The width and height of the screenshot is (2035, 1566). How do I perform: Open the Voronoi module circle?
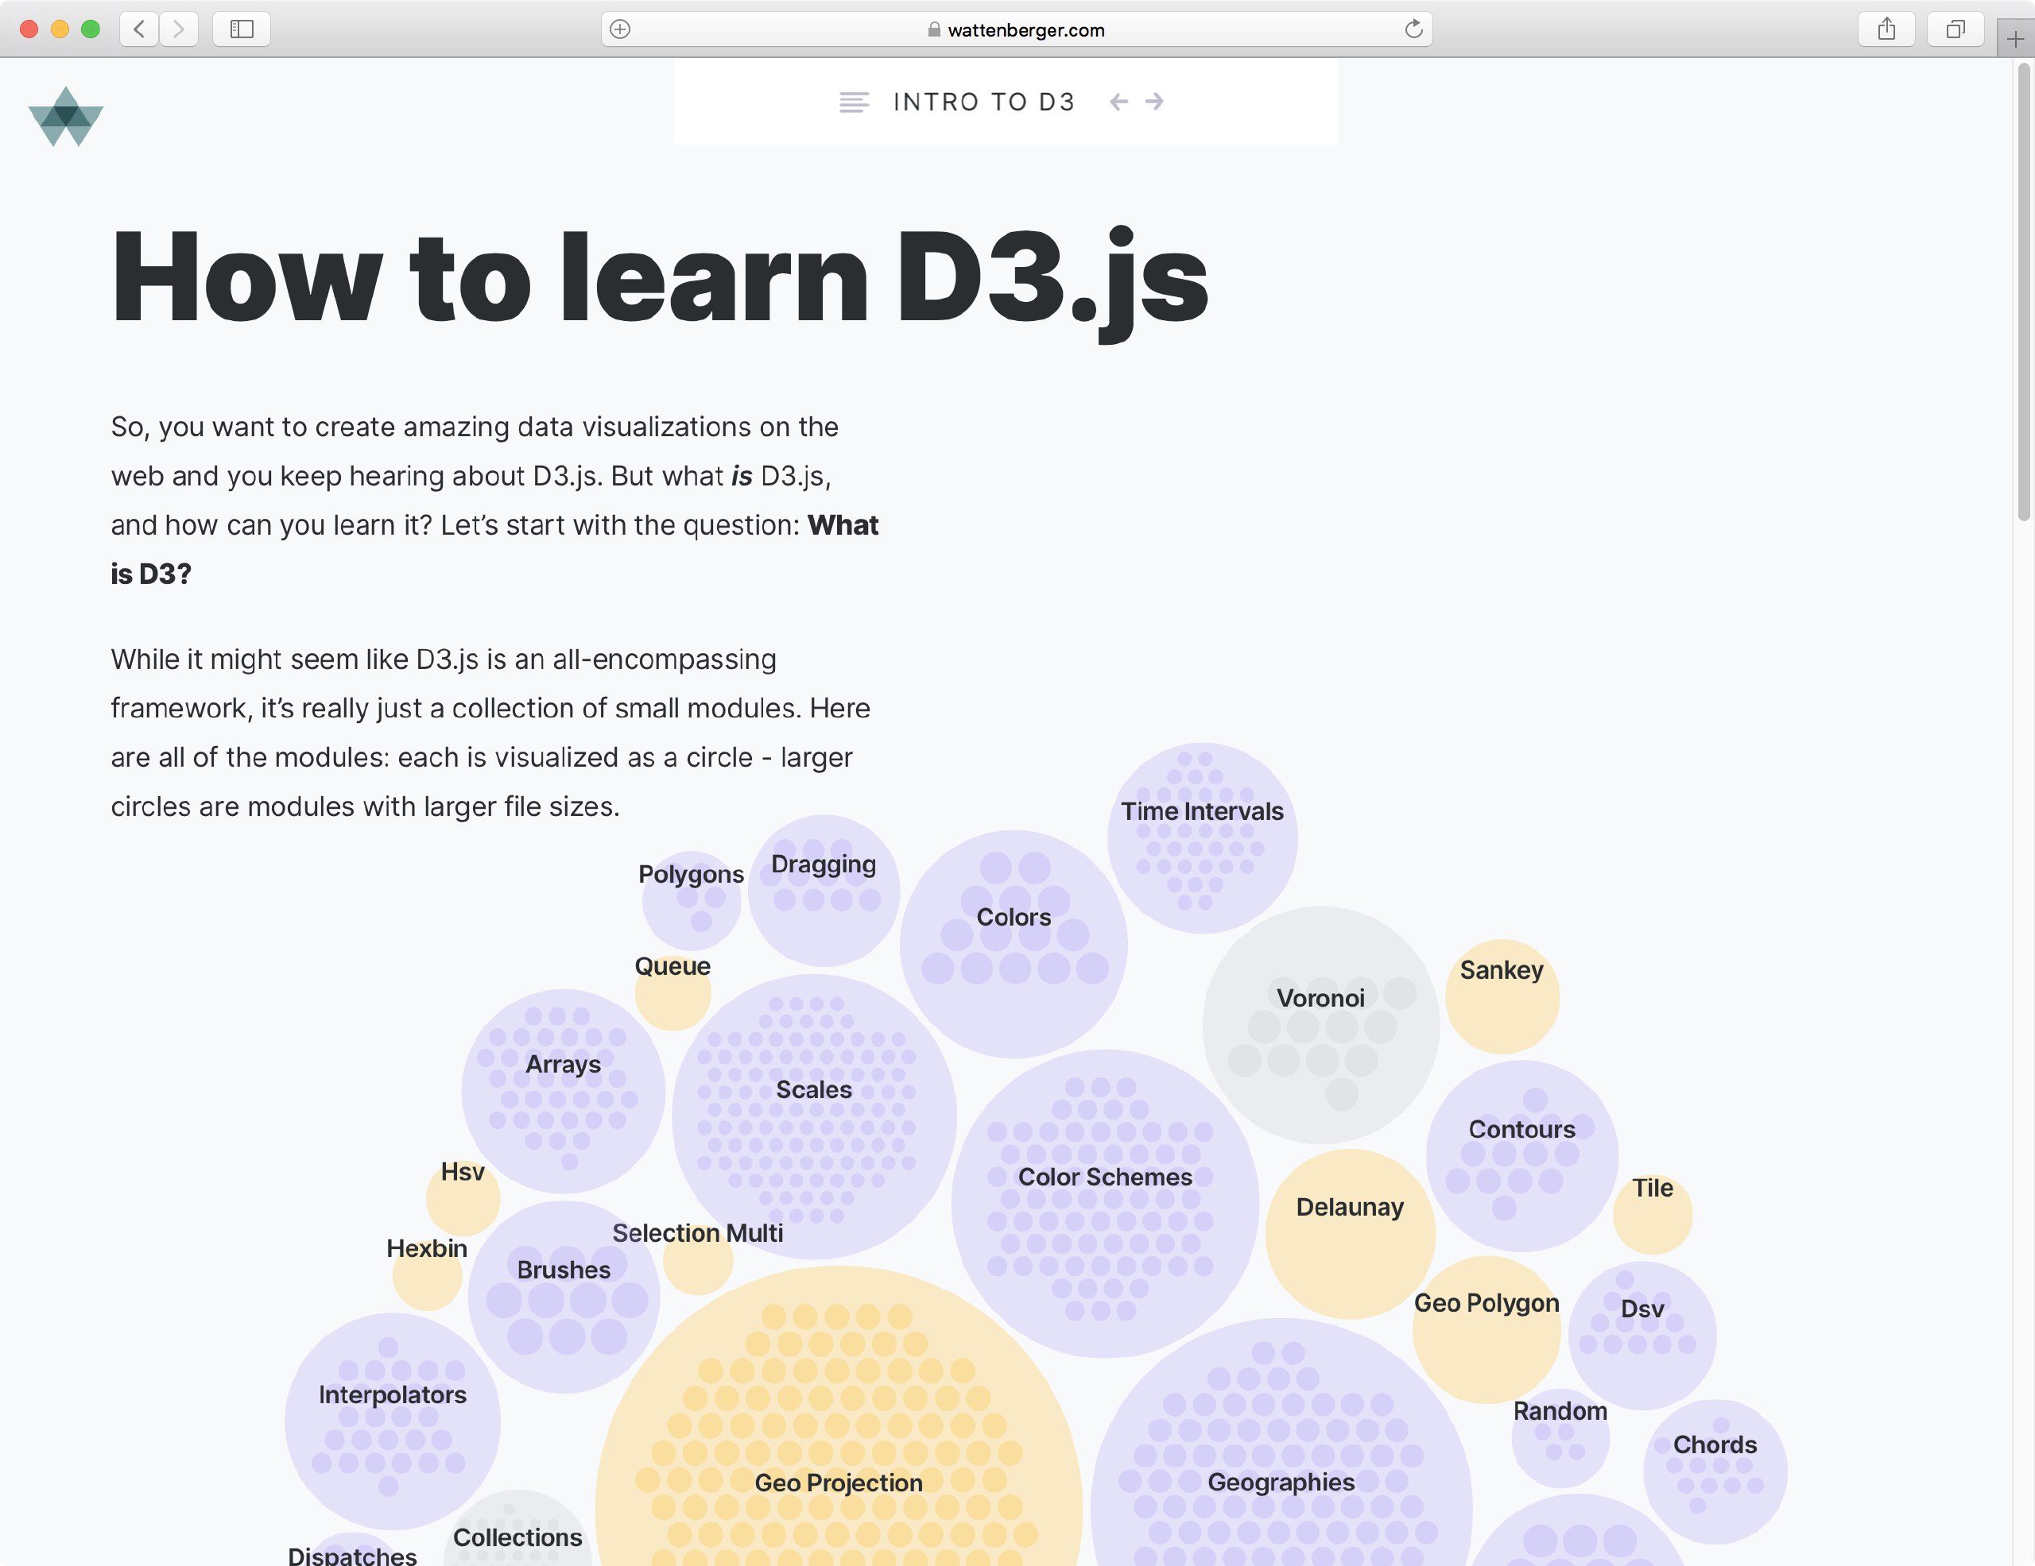tap(1321, 1024)
